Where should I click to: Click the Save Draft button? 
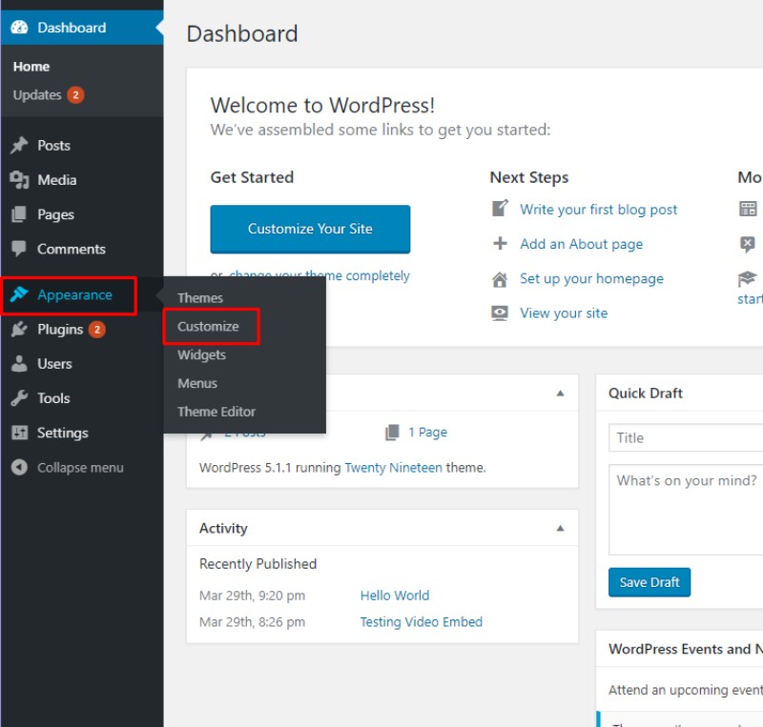[x=650, y=582]
